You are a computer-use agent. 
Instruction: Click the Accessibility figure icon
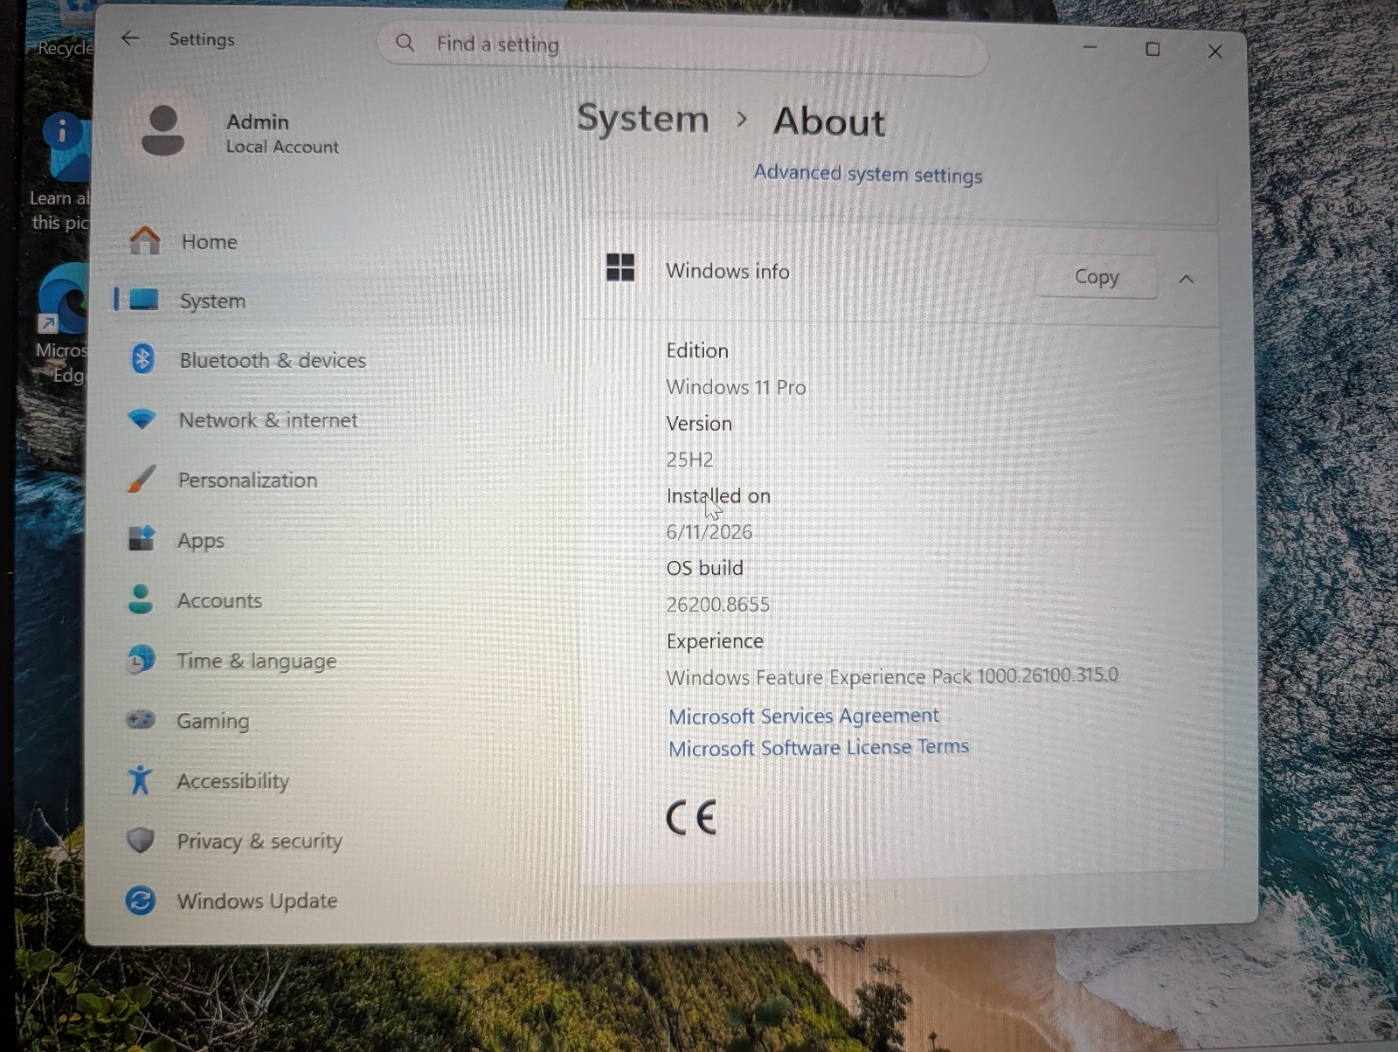click(x=140, y=779)
